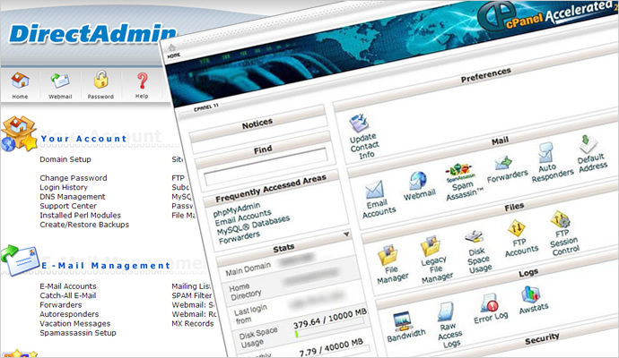
Task: Open DirectAdmin Help question mark icon
Action: coord(142,81)
